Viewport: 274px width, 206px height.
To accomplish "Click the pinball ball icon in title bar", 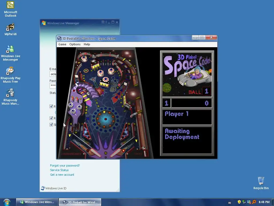I will pyautogui.click(x=59, y=38).
